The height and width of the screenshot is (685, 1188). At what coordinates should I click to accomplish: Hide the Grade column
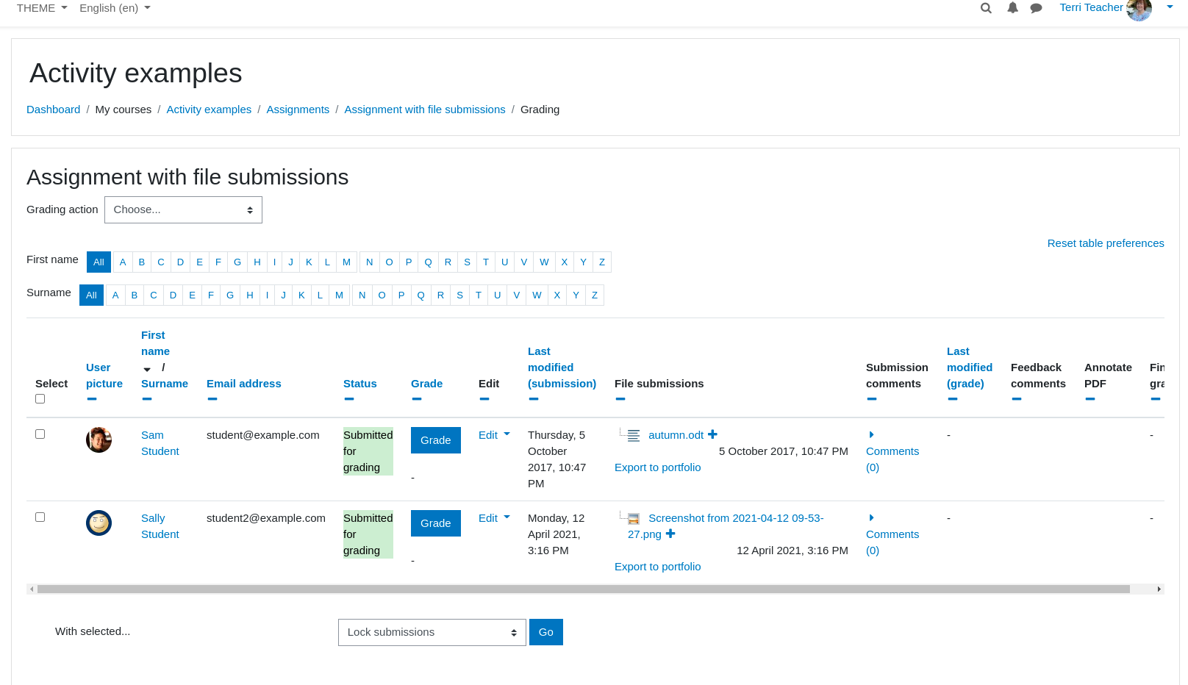point(417,399)
